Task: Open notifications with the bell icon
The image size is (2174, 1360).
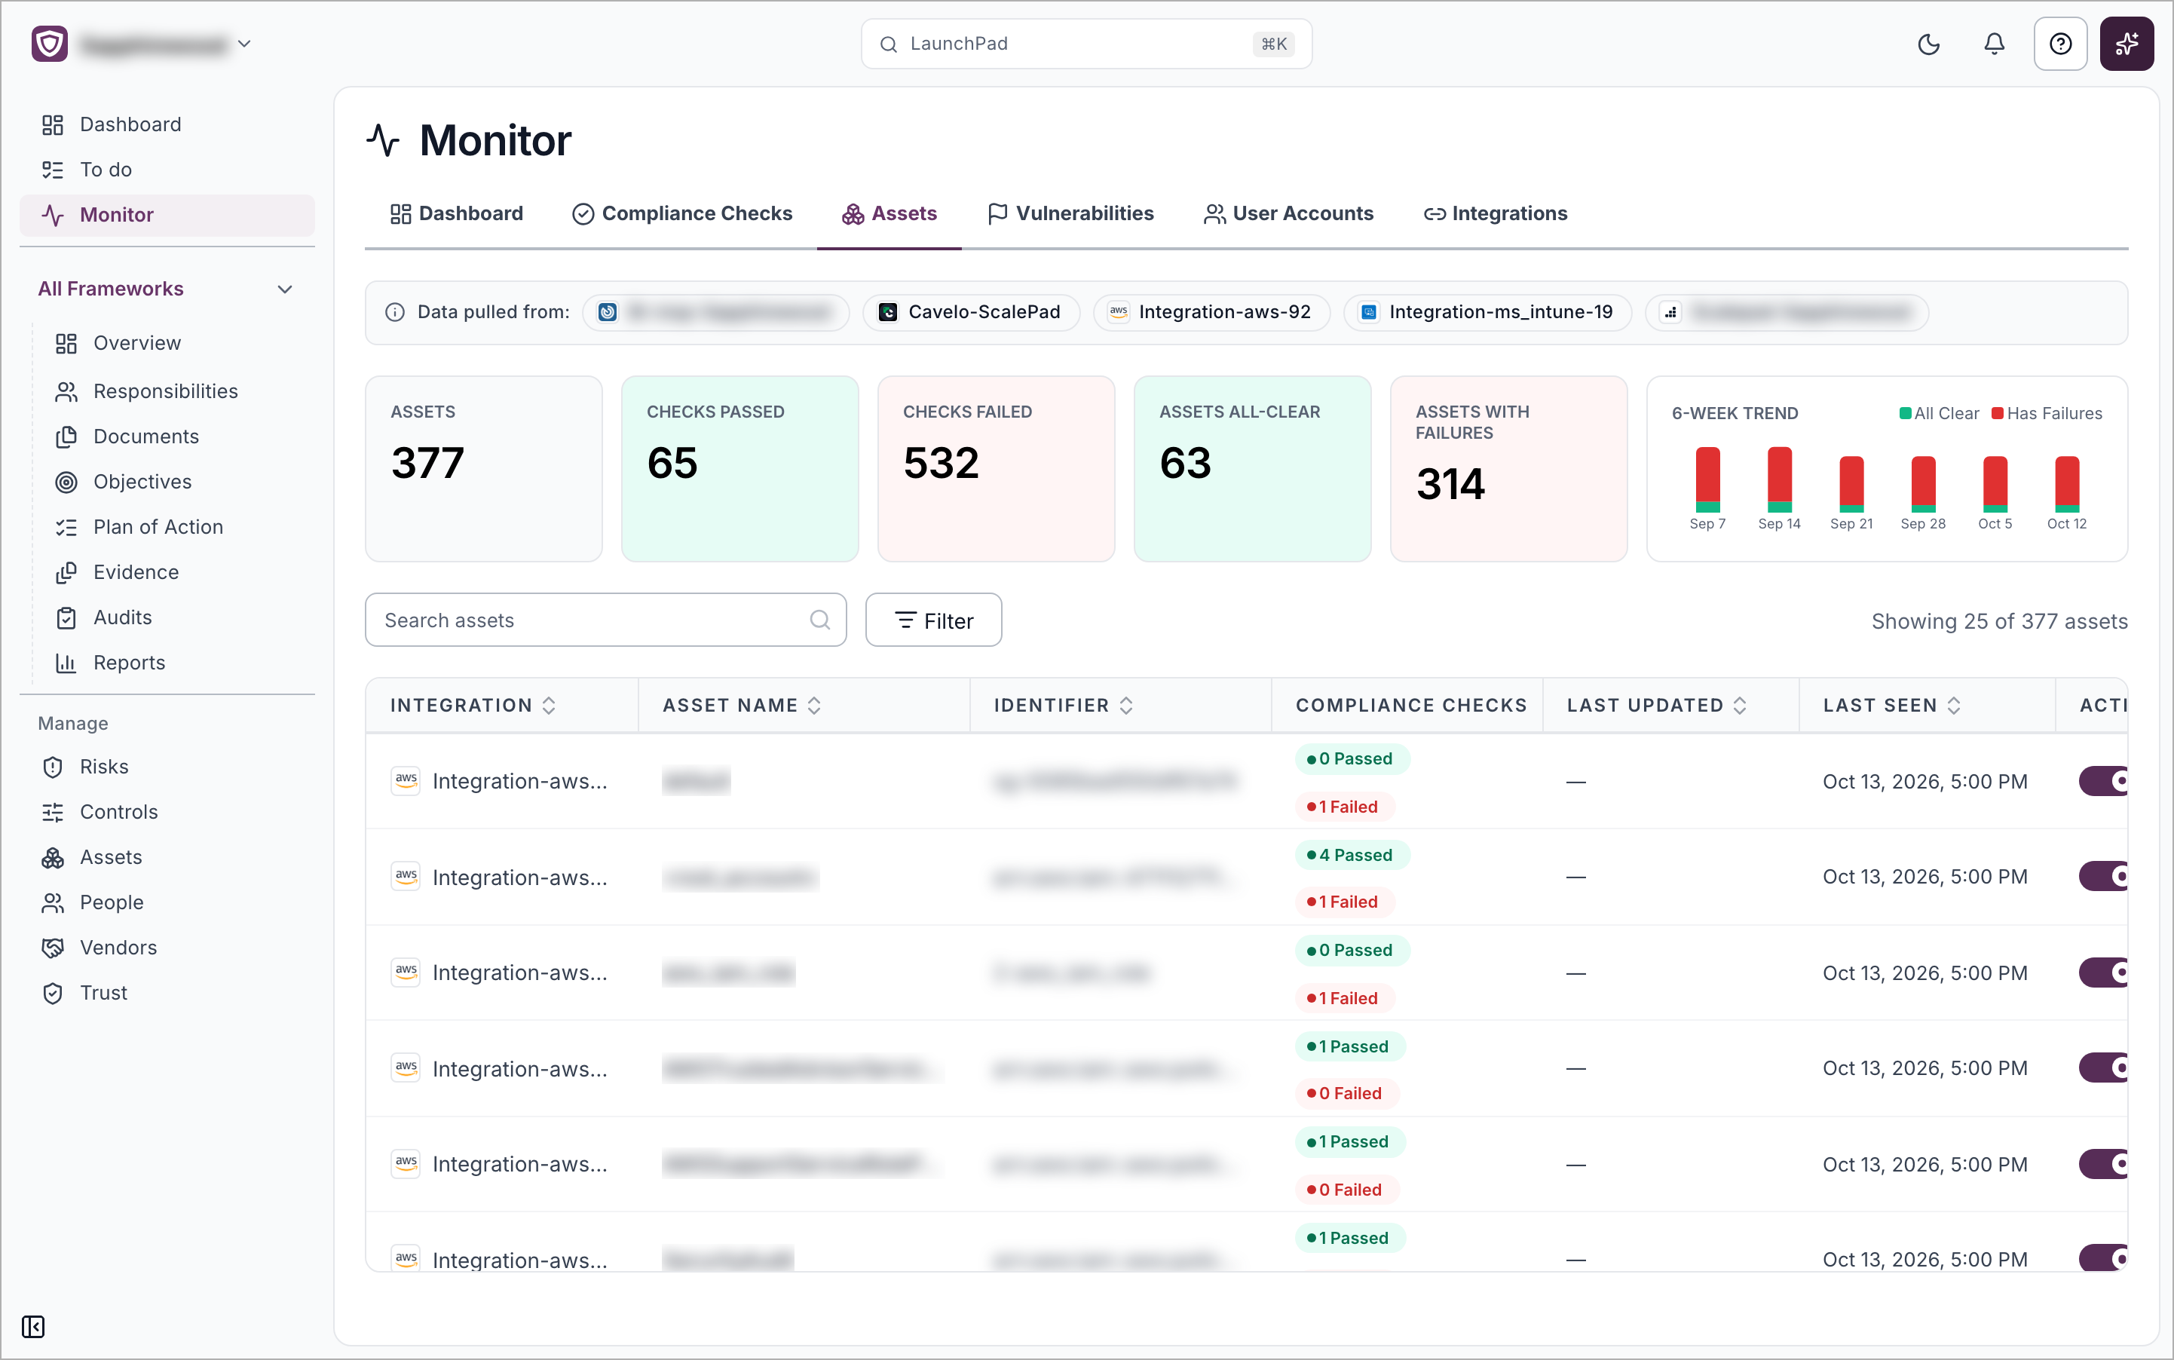Action: 1994,44
